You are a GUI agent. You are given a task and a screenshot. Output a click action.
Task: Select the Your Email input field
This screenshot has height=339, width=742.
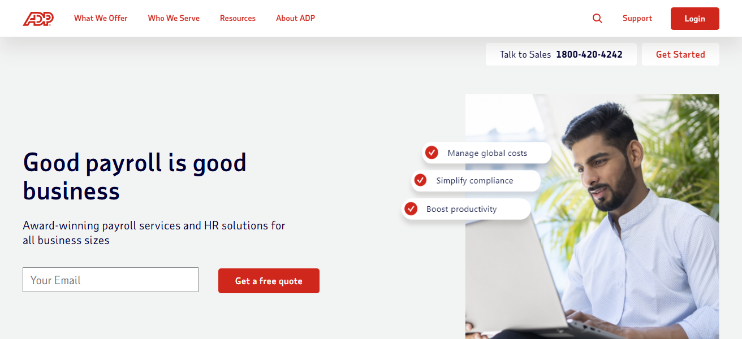point(110,279)
